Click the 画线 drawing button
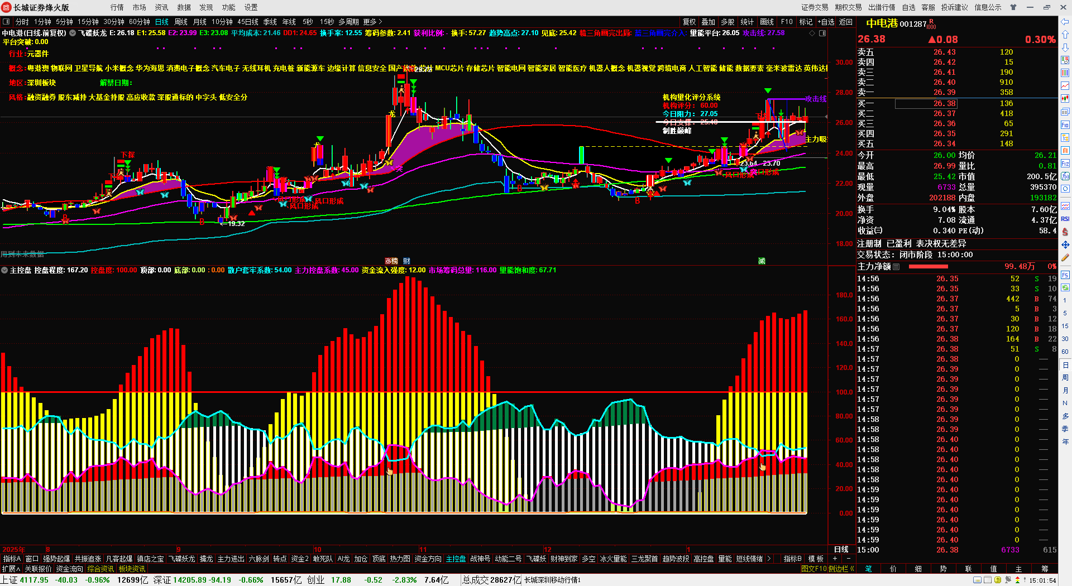This screenshot has width=1072, height=586. 767,22
